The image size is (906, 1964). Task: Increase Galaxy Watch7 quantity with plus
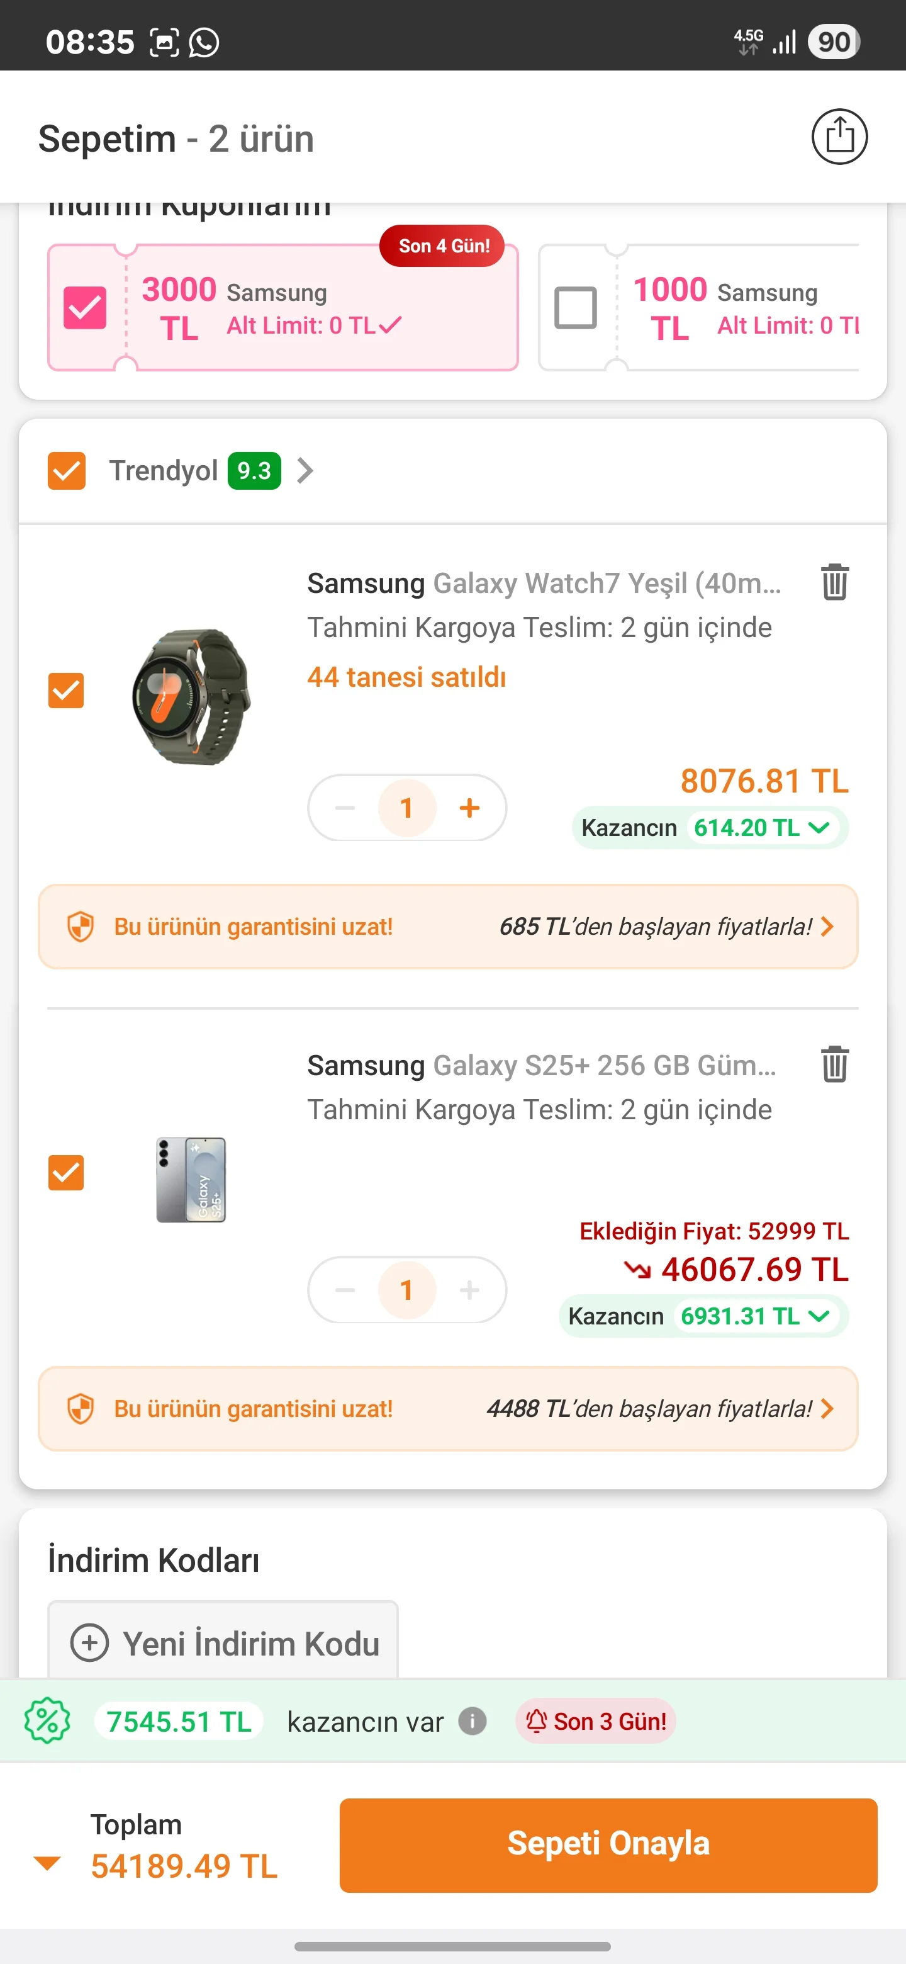(x=469, y=808)
